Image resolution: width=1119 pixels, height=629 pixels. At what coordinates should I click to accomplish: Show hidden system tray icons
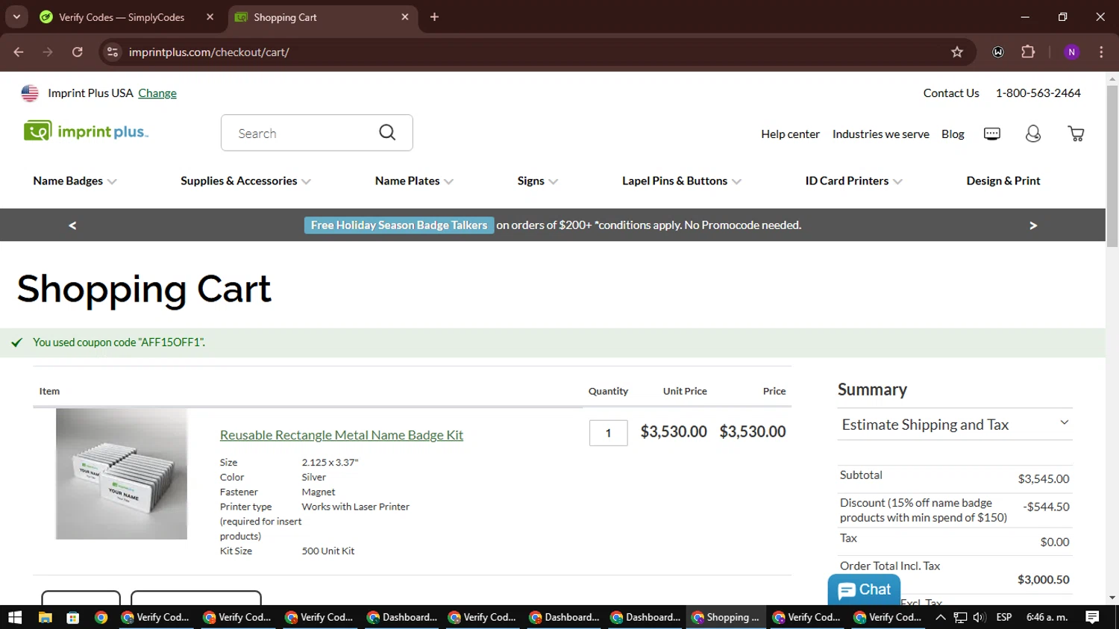(x=941, y=617)
